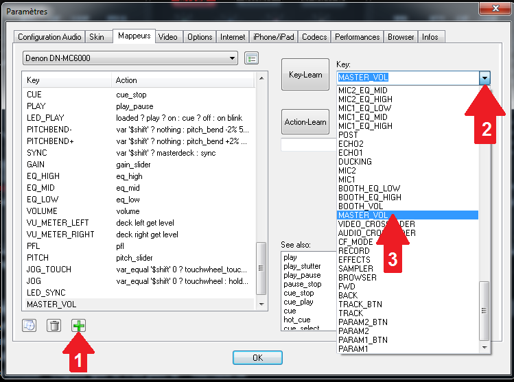This screenshot has height=382, width=514.
Task: Click the trash delete mapping icon
Action: [54, 326]
